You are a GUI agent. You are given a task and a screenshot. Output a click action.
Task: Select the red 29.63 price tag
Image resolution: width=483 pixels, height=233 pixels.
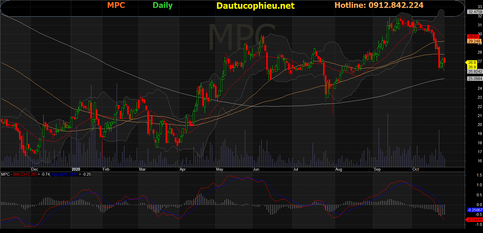click(x=473, y=37)
